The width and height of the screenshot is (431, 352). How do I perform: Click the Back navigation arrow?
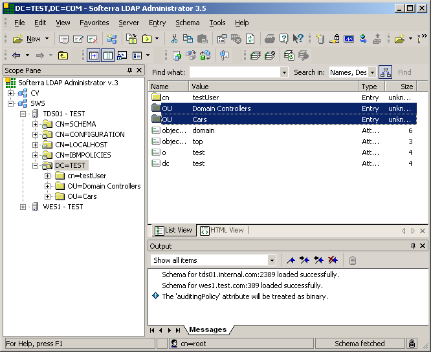point(16,56)
